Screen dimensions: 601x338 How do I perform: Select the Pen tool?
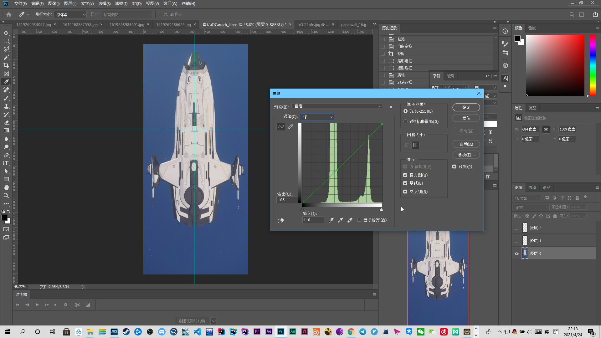pyautogui.click(x=6, y=155)
